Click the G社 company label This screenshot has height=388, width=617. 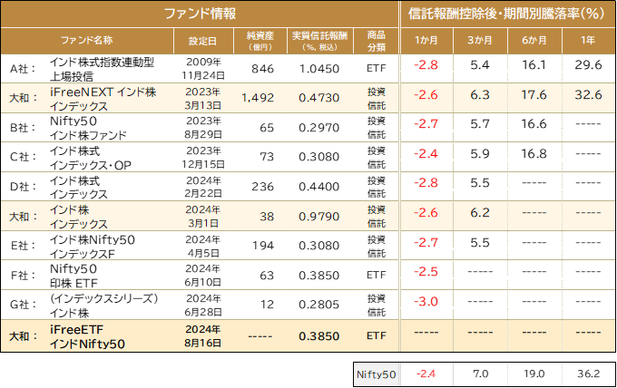click(23, 305)
